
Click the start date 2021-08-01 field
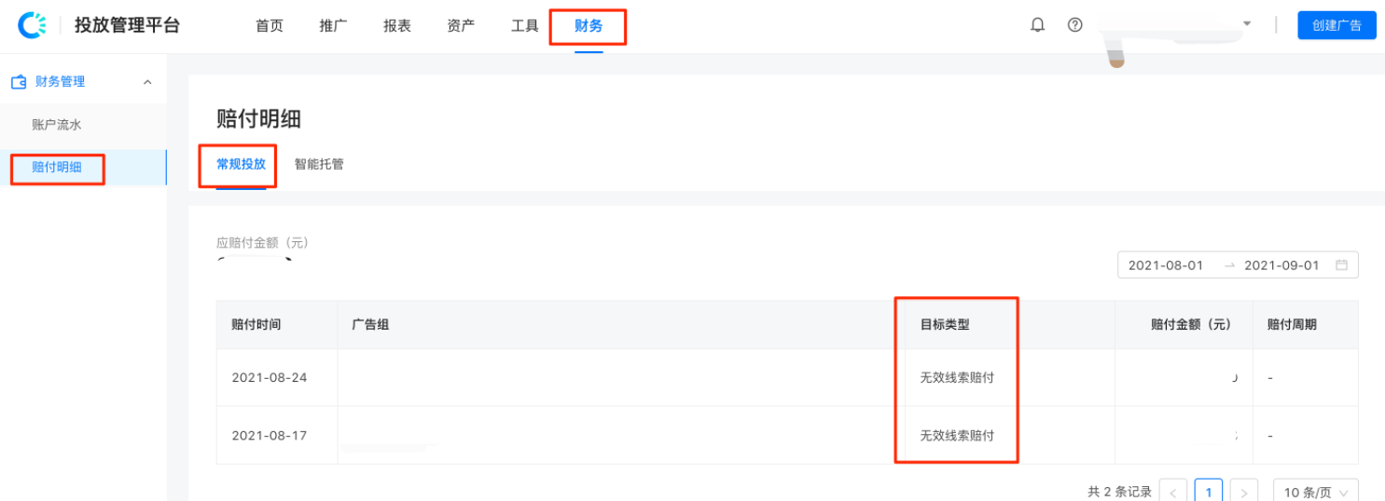point(1166,265)
